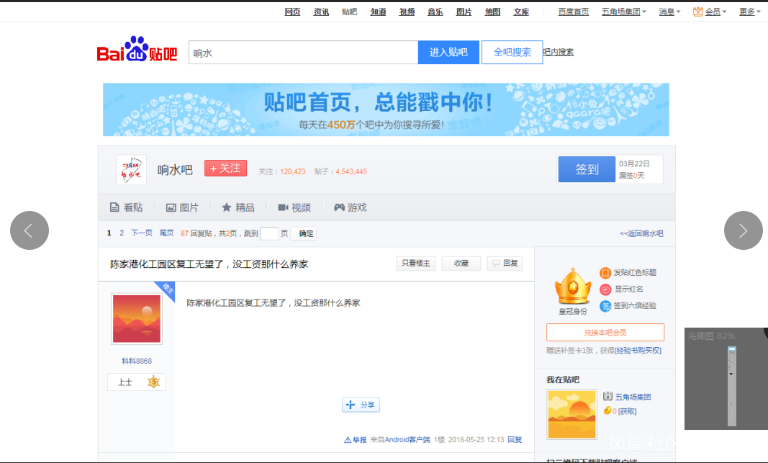Click the sunset avatar under 我在贴吧
Screen dimensions: 768x463
pos(572,414)
